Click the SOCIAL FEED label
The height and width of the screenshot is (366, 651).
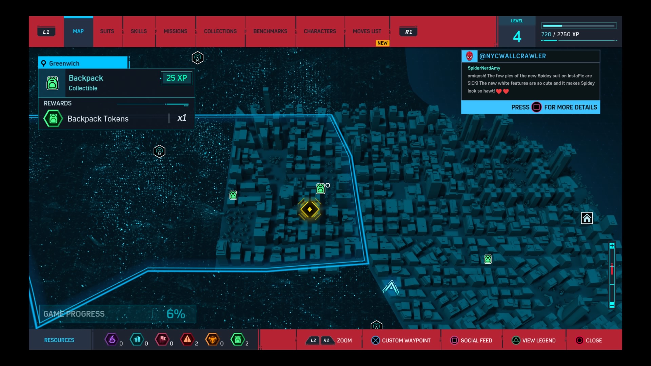[x=476, y=341]
